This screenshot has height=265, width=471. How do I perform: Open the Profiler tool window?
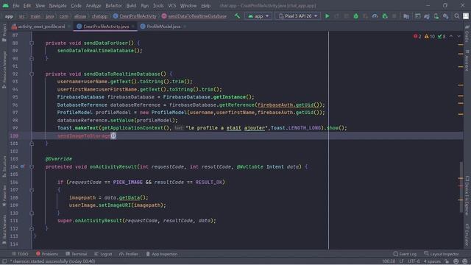[x=129, y=254]
